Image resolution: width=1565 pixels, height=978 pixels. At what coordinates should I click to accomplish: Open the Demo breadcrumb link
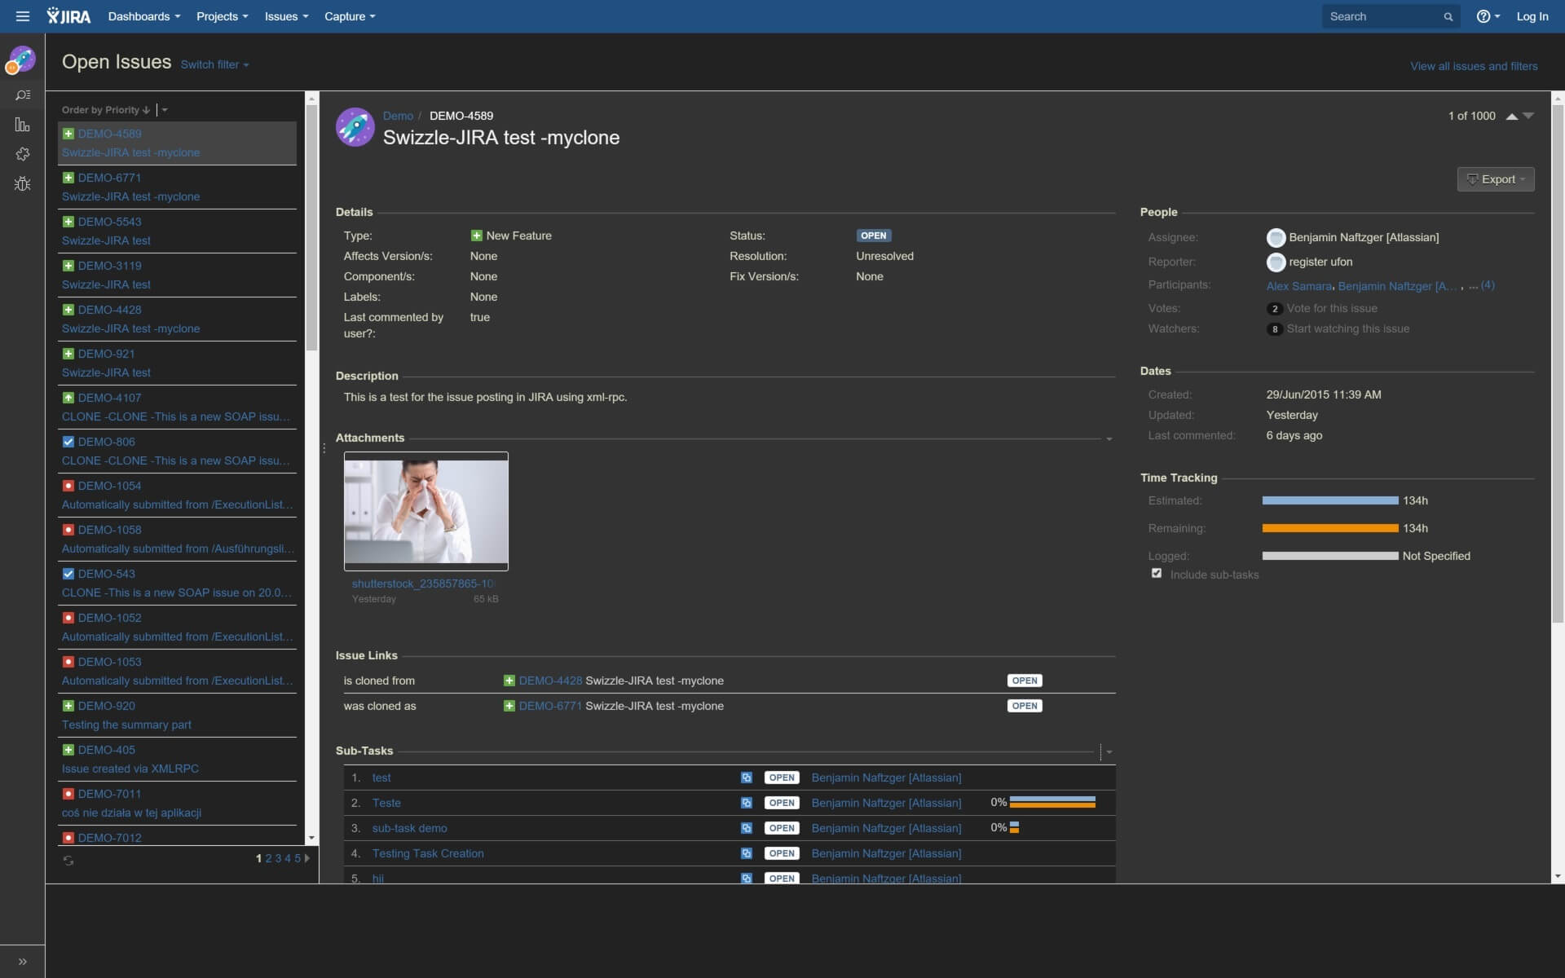(398, 116)
